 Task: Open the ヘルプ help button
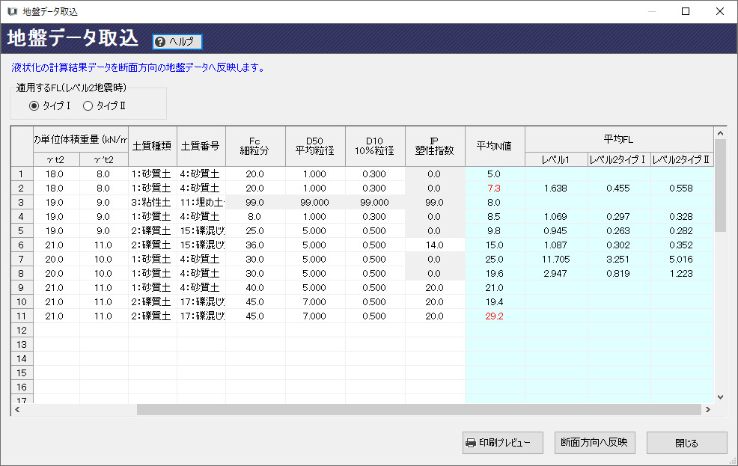coord(177,42)
